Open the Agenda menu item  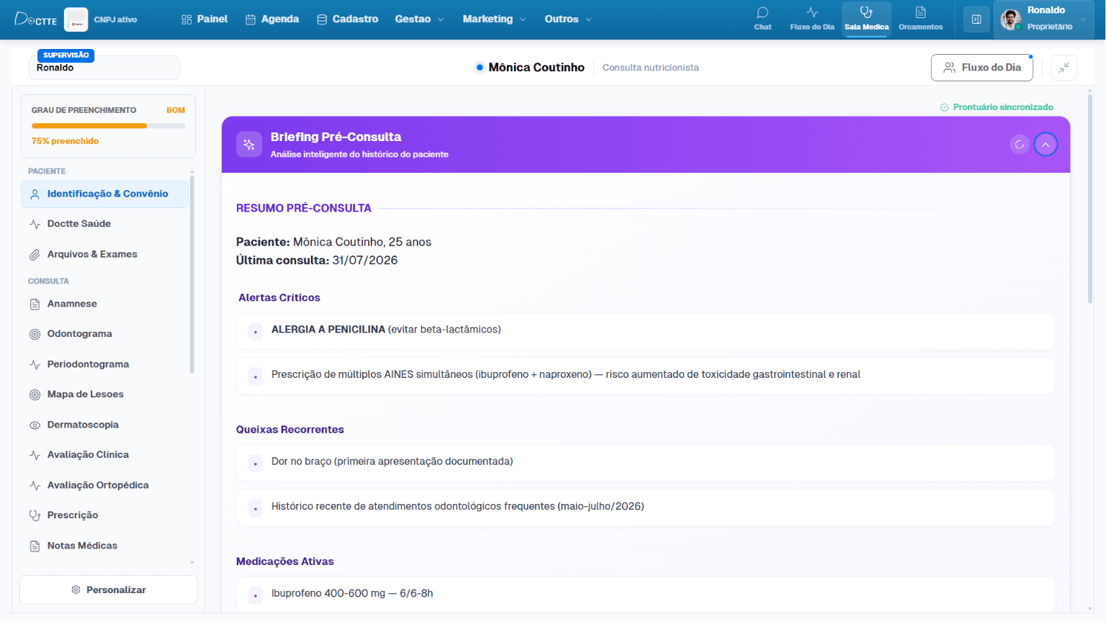pos(272,19)
